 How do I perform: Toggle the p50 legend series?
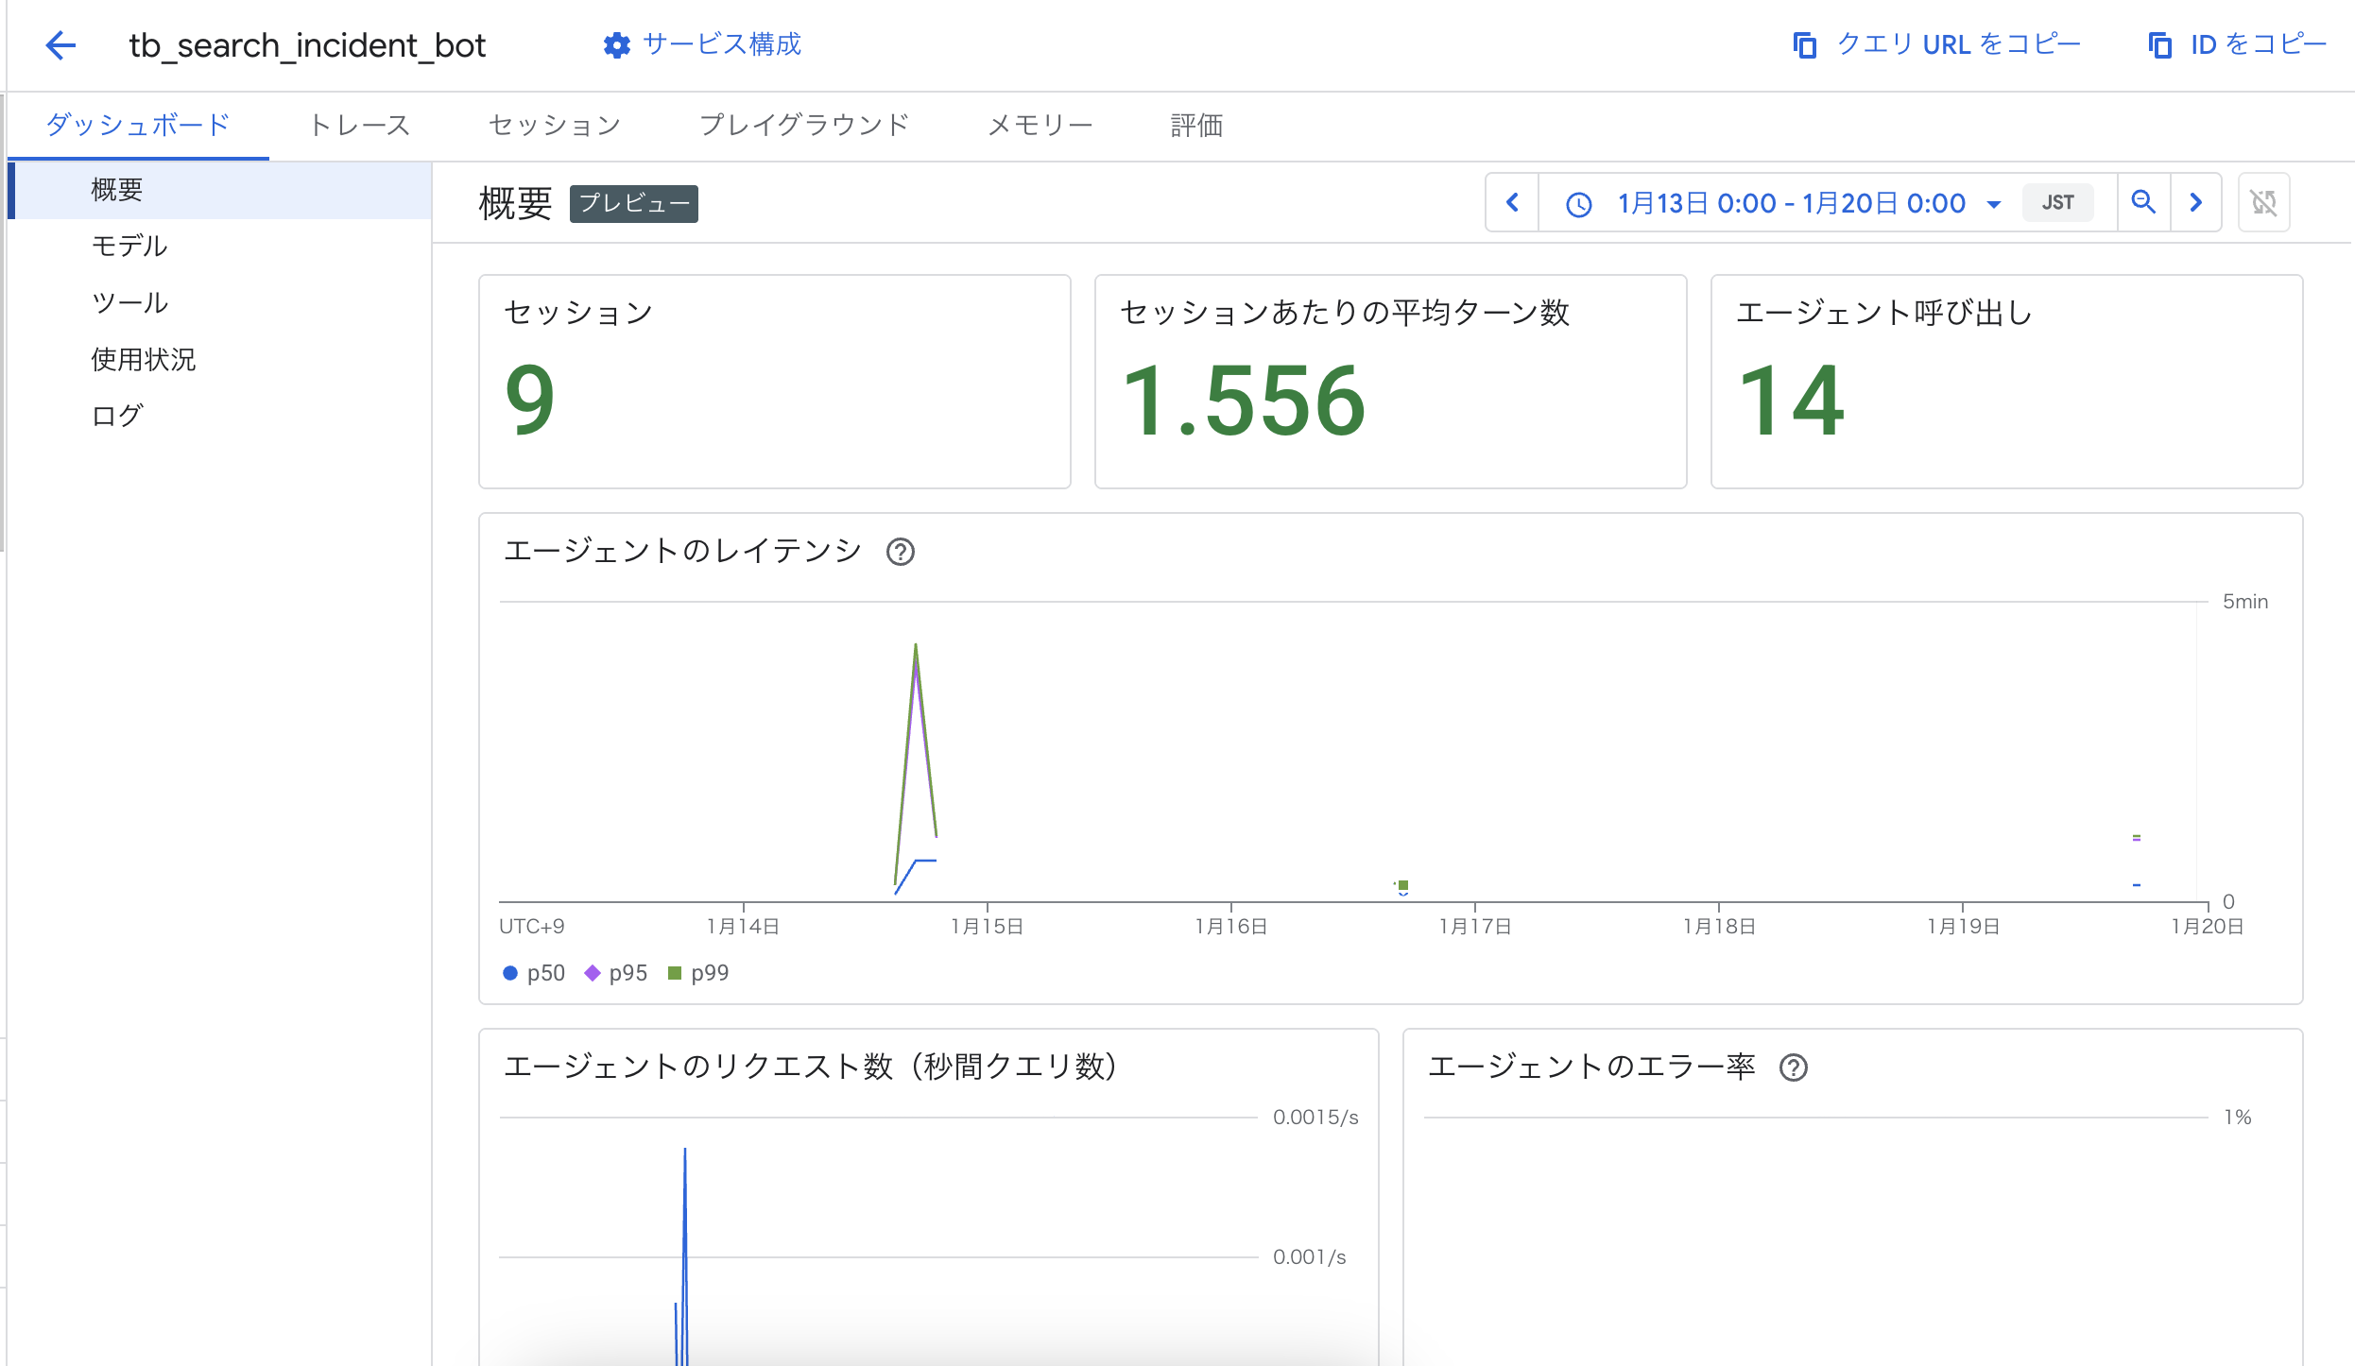point(534,973)
